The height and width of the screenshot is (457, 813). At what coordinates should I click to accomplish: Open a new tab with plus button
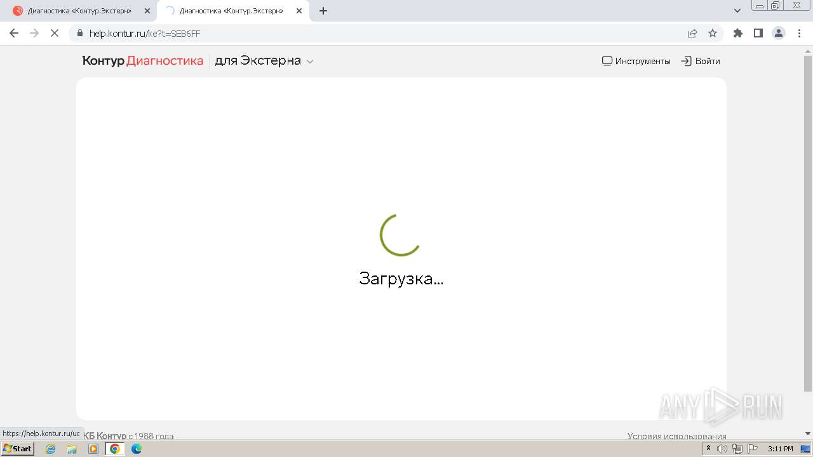(323, 11)
